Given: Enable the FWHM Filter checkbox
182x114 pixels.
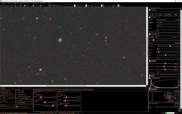Looking at the screenshot, I should click(17, 93).
